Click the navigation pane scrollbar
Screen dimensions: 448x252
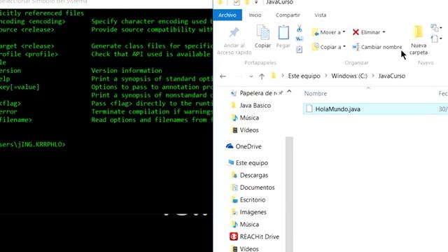[x=289, y=195]
